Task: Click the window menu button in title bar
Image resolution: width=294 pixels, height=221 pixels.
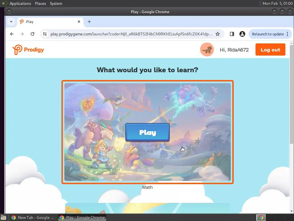Action: pos(9,12)
